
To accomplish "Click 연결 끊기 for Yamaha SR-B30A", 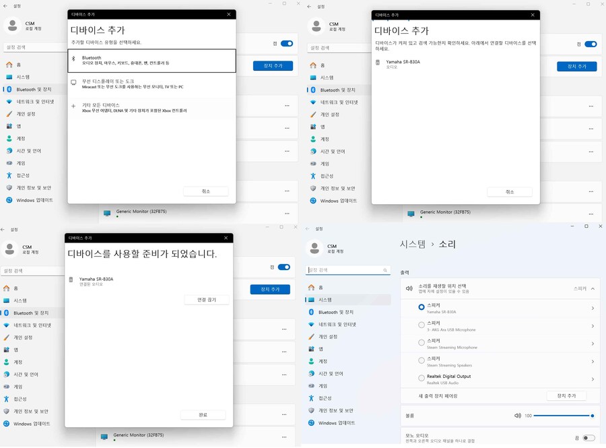I will pos(206,300).
